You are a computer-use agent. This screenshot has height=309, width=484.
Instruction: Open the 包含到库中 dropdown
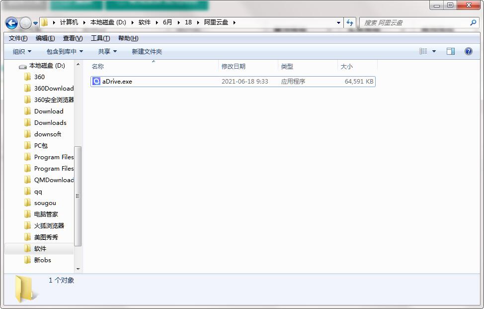click(65, 51)
